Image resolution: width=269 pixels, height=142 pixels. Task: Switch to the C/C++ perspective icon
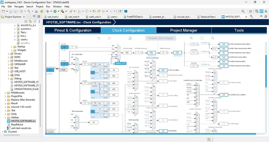point(257,11)
